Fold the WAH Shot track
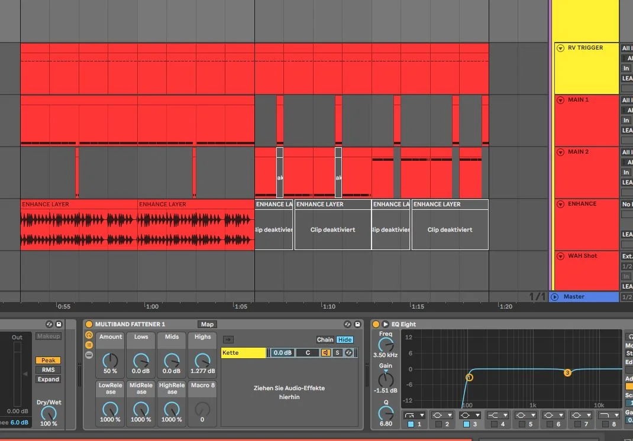This screenshot has width=633, height=441. (560, 256)
